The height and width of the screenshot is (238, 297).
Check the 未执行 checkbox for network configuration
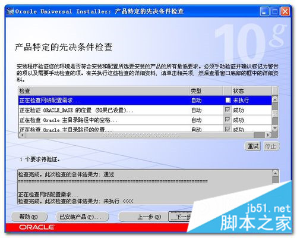(228, 100)
